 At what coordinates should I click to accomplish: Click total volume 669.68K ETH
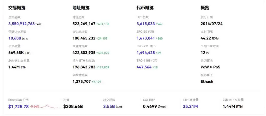(19, 53)
